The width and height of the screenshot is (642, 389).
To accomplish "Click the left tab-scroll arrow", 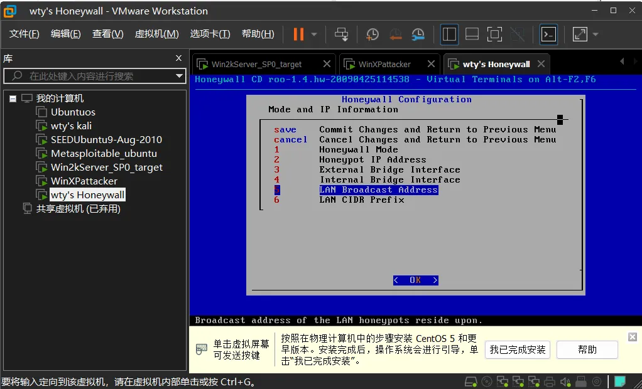I will 622,61.
